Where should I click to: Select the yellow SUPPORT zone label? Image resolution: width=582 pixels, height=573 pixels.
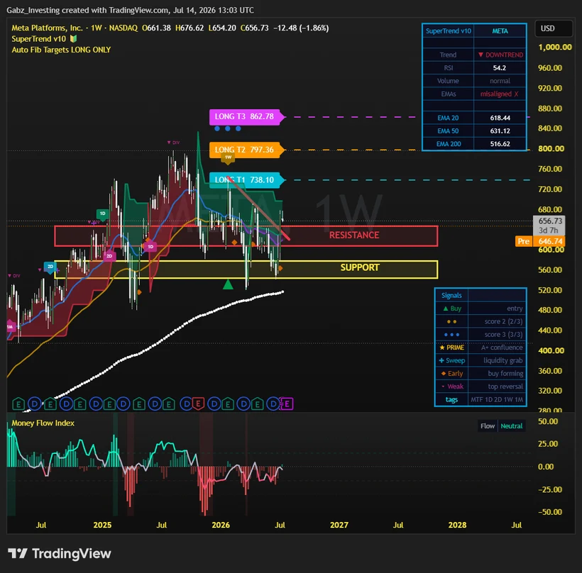pos(360,267)
